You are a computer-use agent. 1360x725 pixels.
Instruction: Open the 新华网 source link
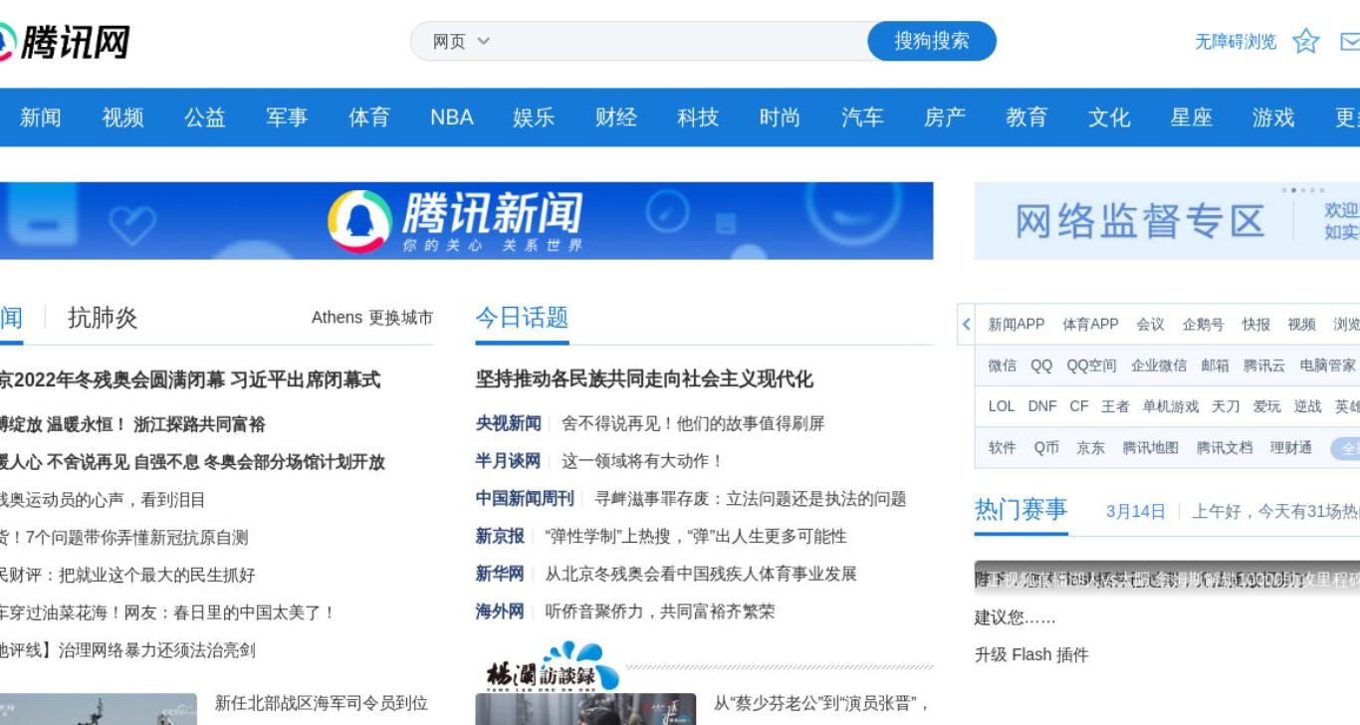500,574
